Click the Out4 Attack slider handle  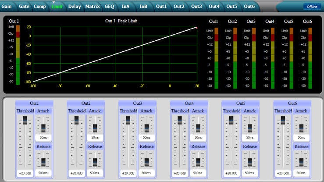198,128
